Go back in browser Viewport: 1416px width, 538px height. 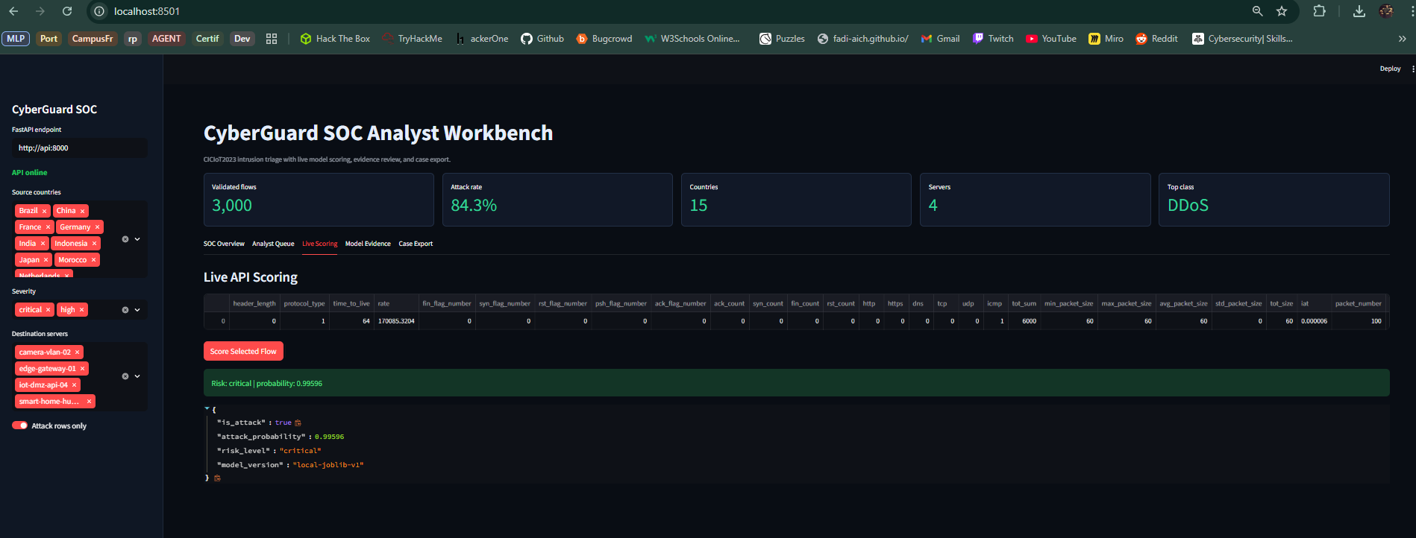click(x=13, y=11)
